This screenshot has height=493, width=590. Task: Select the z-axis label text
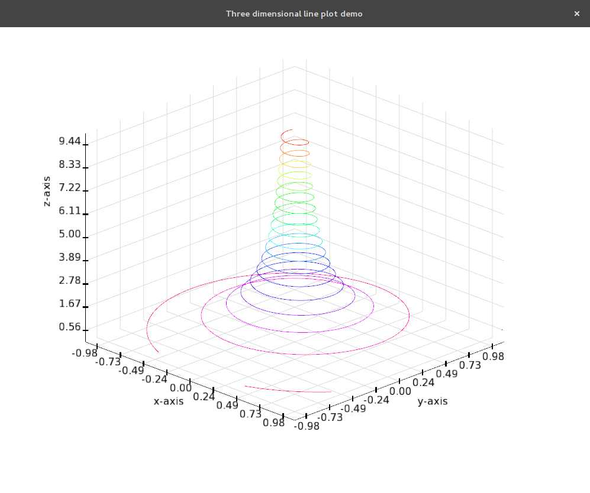pos(47,191)
